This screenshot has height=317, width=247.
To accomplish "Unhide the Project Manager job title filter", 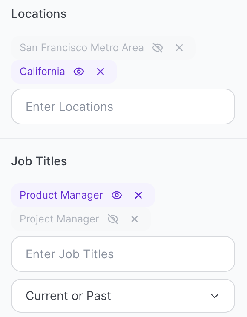I will point(113,219).
